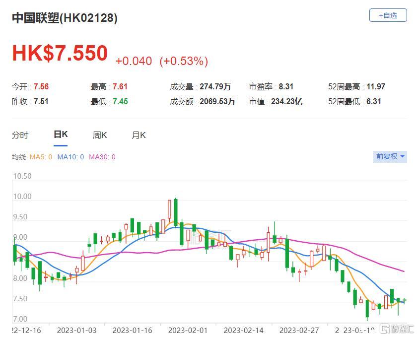Open the 前复权 adjustment dropdown
The width and height of the screenshot is (417, 337).
[x=390, y=156]
